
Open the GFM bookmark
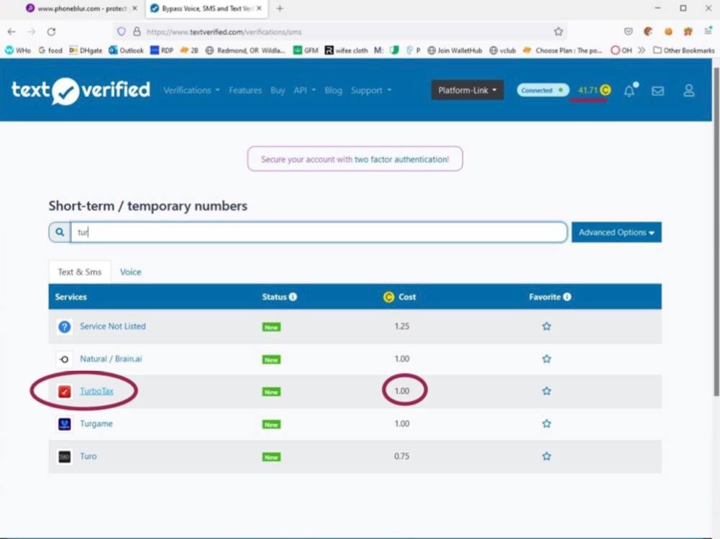(306, 50)
